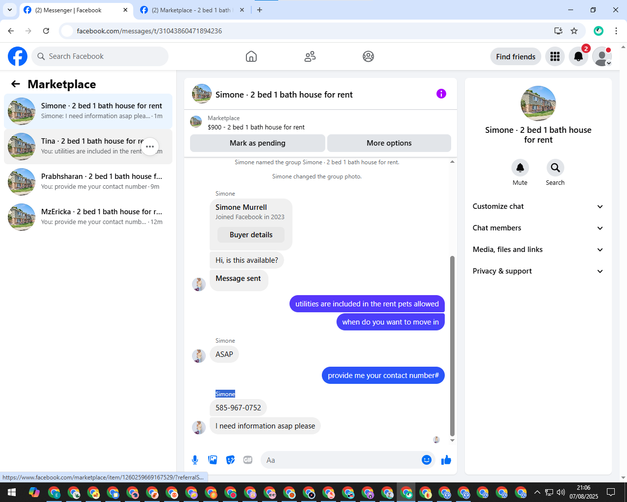This screenshot has height=502, width=627.
Task: Click Find friends button
Action: pos(516,56)
